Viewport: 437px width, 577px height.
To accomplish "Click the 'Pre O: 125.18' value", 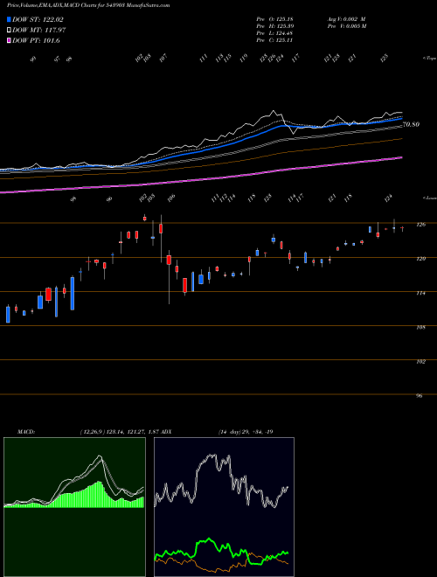I will tap(274, 19).
